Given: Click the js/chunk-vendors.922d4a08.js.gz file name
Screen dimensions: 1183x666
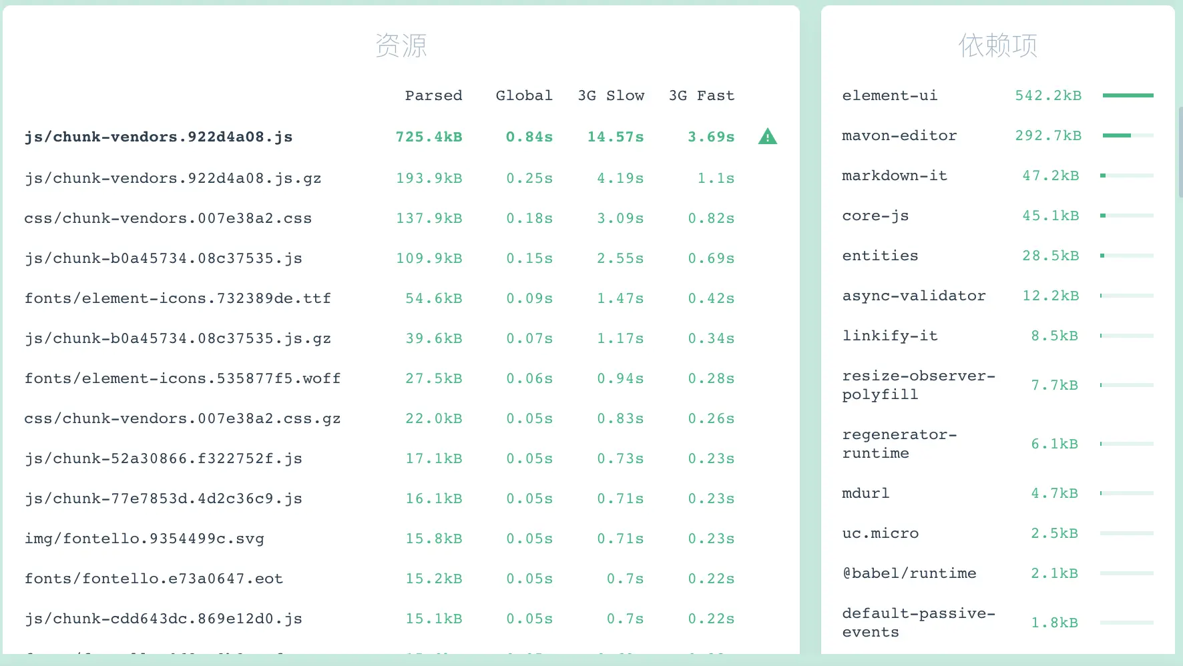Looking at the screenshot, I should (x=173, y=178).
